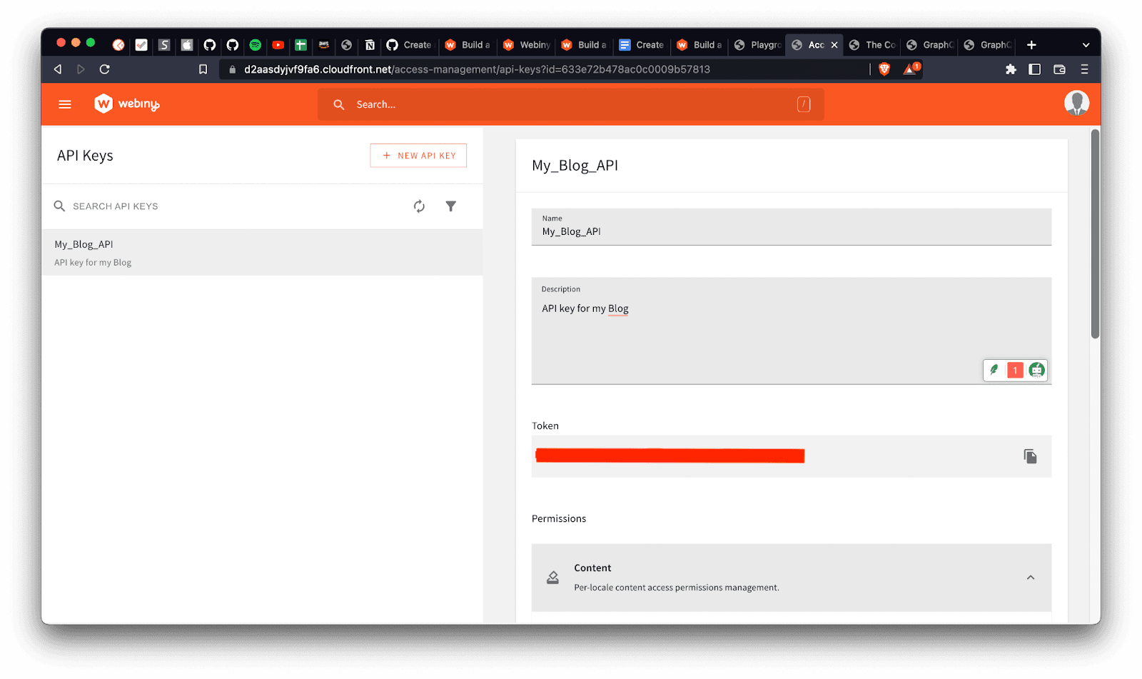Copy the token to clipboard

click(1029, 456)
